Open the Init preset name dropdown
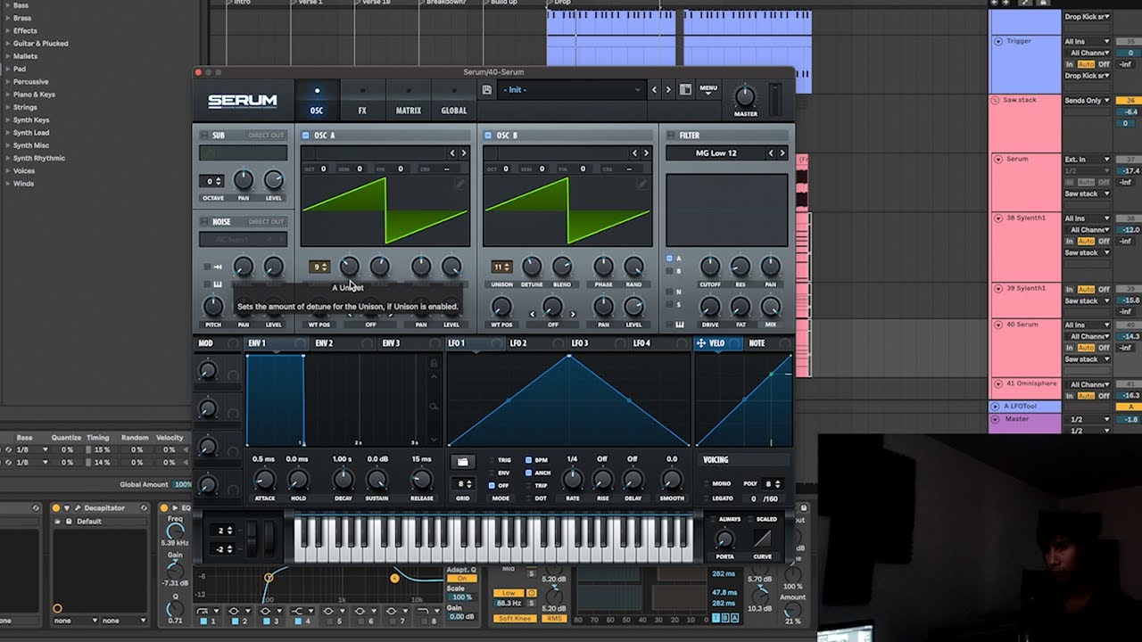Screen dimensions: 1142x642 pos(571,90)
